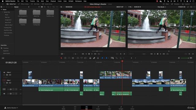This screenshot has width=196, height=110.
Task: Collapse the Master bin tree
Action: tap(1, 9)
